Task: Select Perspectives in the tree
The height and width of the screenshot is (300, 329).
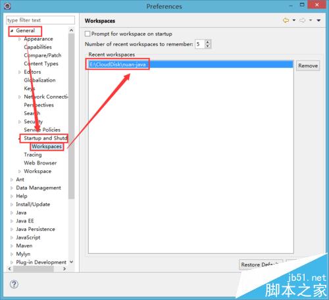Action: pos(39,105)
